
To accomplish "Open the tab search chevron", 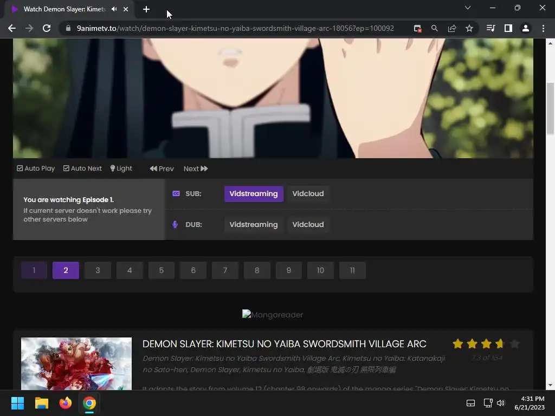I will (468, 8).
